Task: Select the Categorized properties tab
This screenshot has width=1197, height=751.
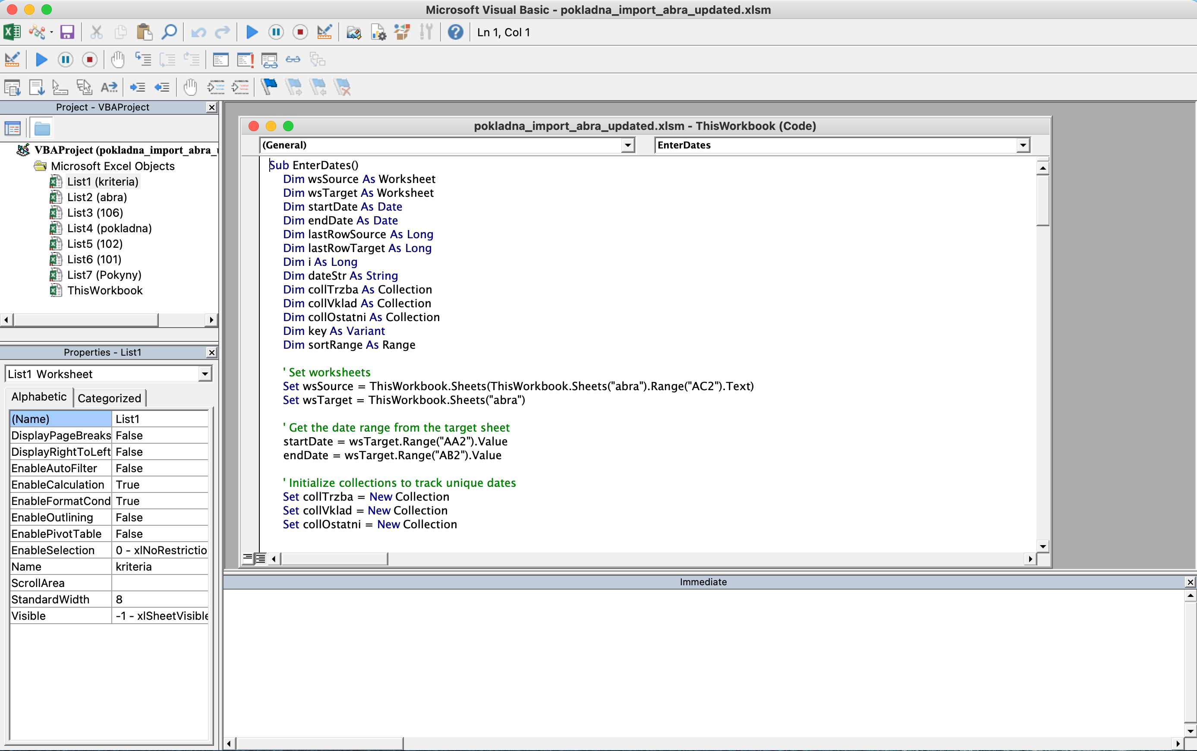Action: [109, 398]
